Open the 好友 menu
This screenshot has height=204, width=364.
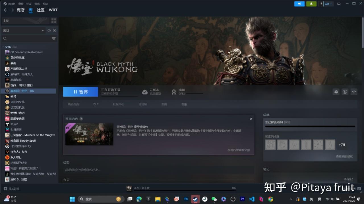pos(29,4)
